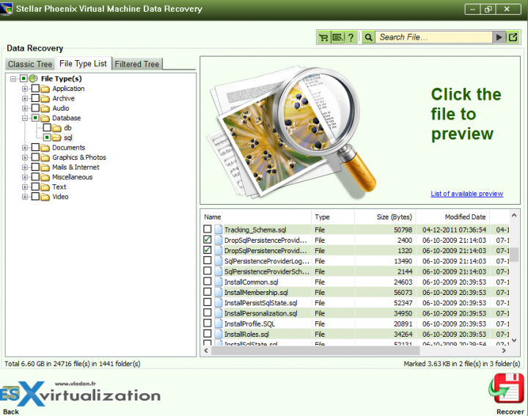Viewport: 528px width, 416px height.
Task: Expand the Audio tree node
Action: 25,108
